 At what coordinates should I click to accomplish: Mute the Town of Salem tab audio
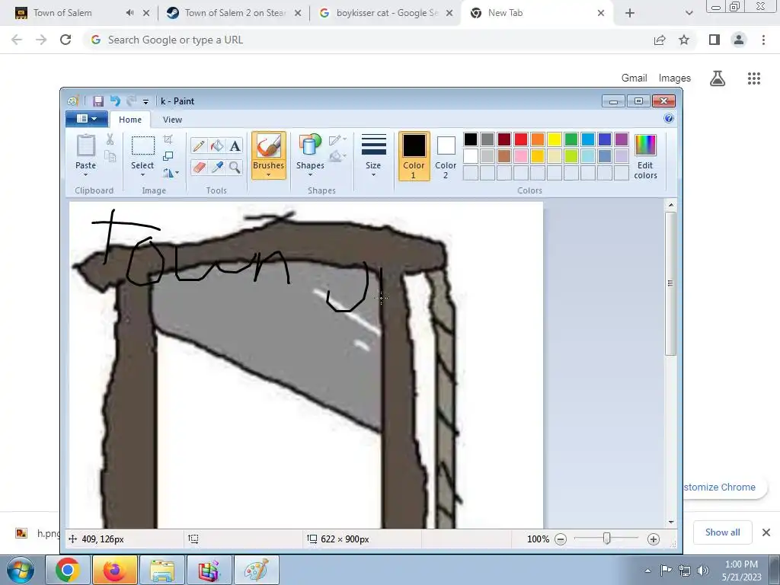[129, 13]
